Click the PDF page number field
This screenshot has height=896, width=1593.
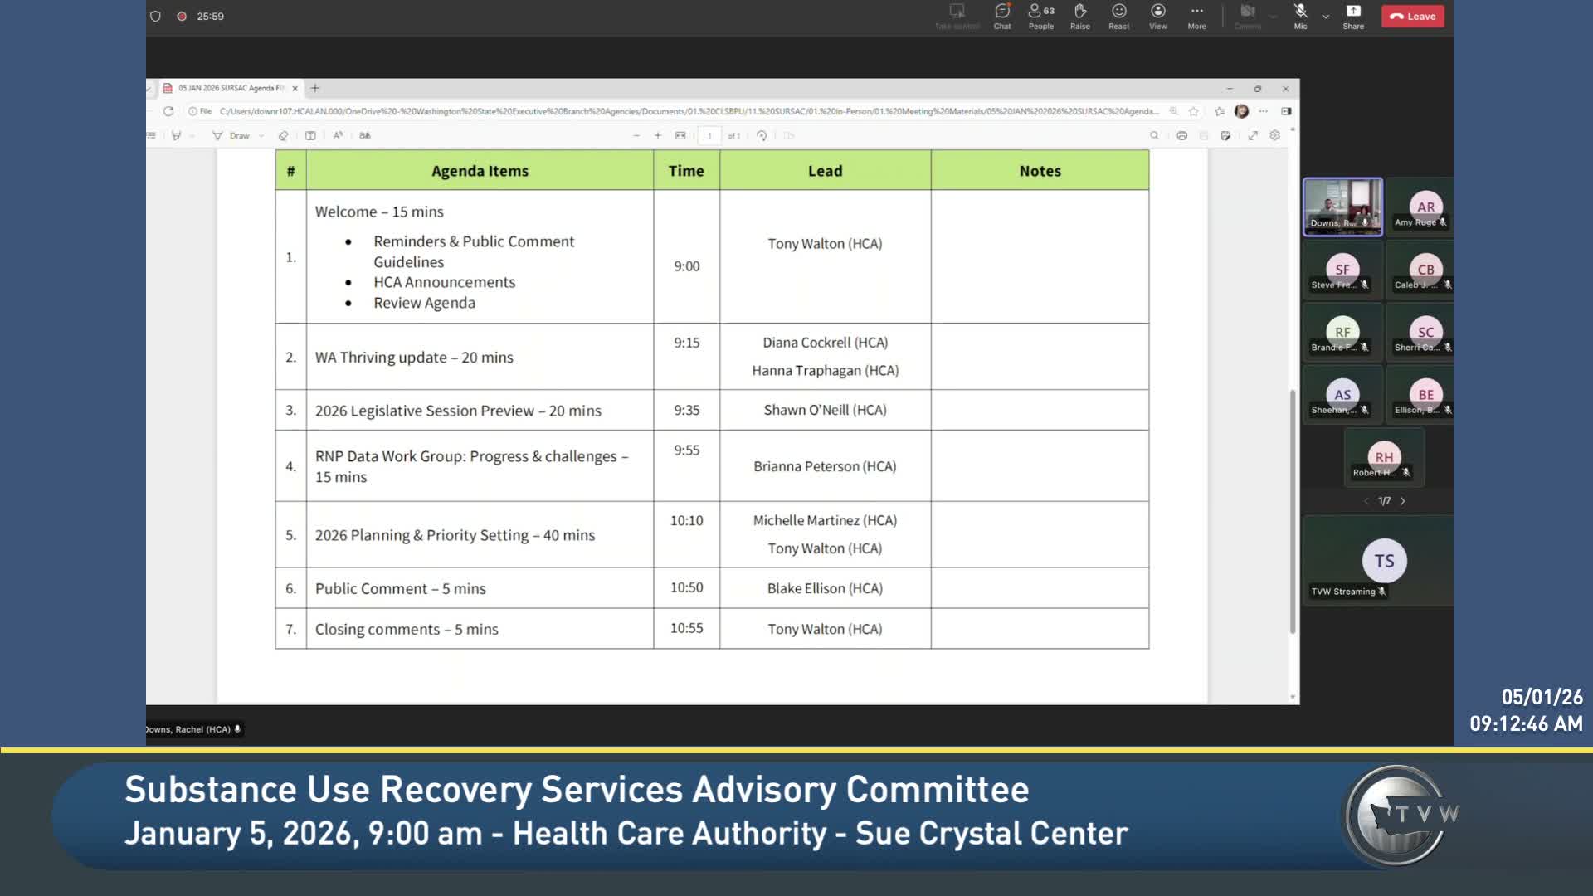(709, 135)
